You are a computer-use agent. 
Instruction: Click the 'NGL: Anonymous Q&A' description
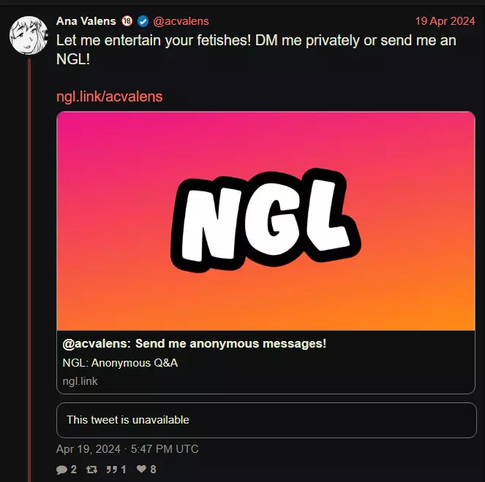[120, 363]
